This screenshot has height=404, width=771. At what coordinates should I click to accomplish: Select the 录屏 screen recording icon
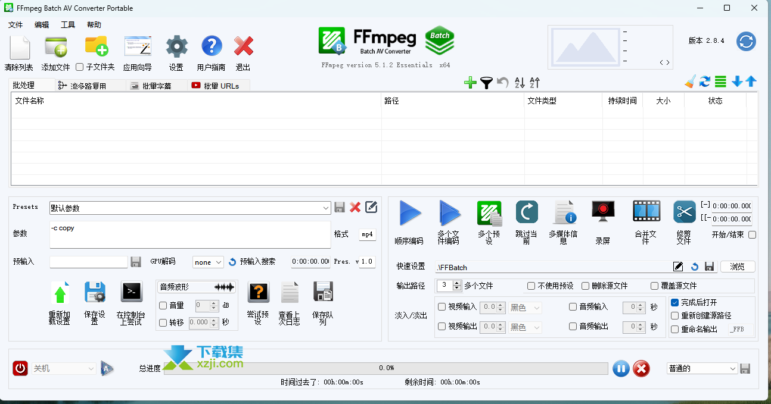(603, 212)
